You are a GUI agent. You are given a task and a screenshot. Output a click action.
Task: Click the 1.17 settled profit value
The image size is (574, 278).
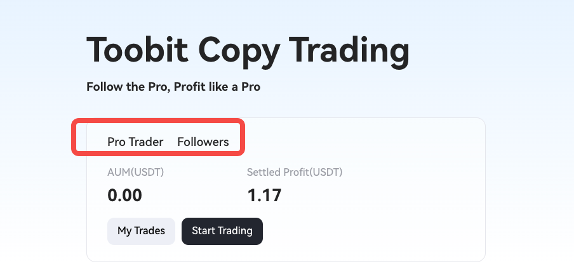pos(264,195)
